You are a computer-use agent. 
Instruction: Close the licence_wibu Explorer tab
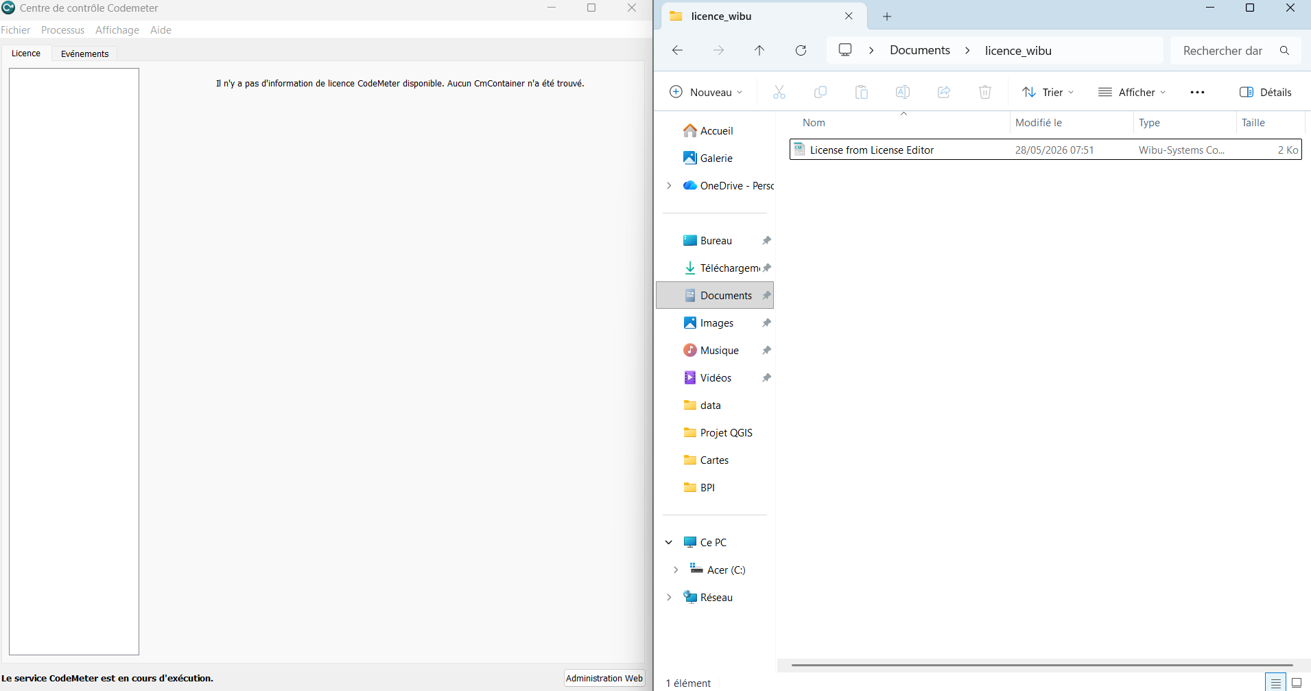coord(849,16)
